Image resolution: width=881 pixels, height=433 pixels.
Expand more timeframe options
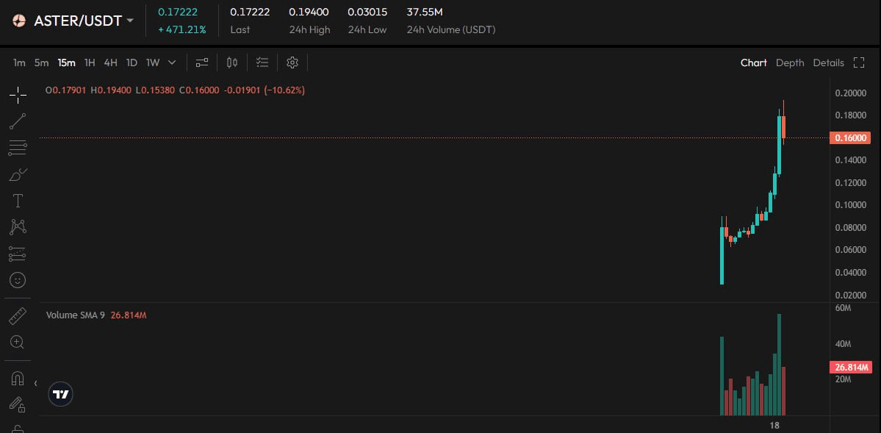point(172,62)
